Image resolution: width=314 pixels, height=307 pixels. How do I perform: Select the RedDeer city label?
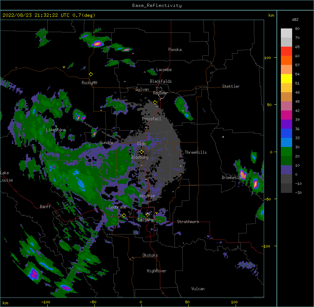click(160, 93)
